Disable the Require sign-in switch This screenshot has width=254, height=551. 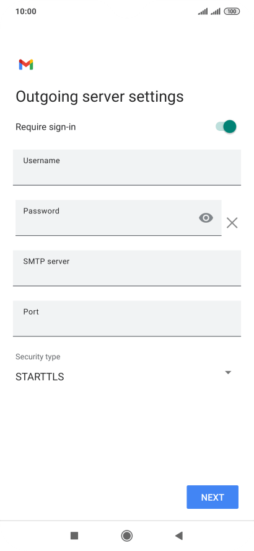click(226, 127)
